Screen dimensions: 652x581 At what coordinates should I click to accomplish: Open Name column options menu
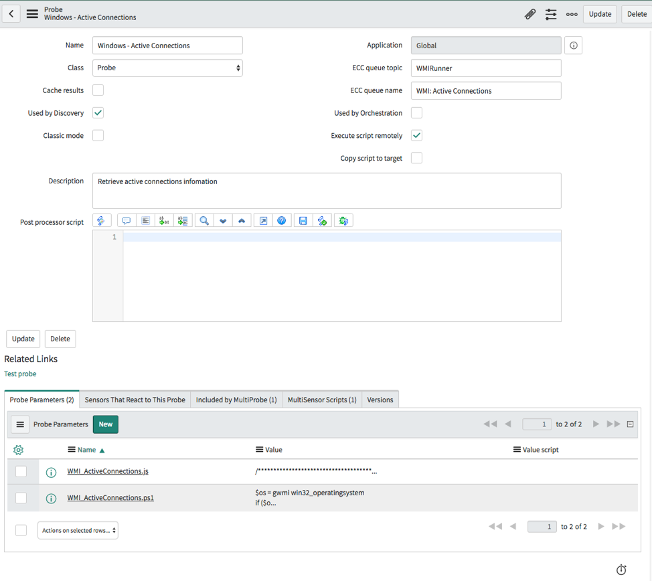coord(72,450)
